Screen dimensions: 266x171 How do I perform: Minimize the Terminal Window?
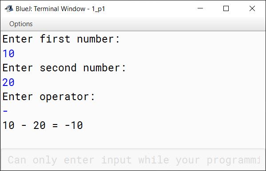click(200, 8)
